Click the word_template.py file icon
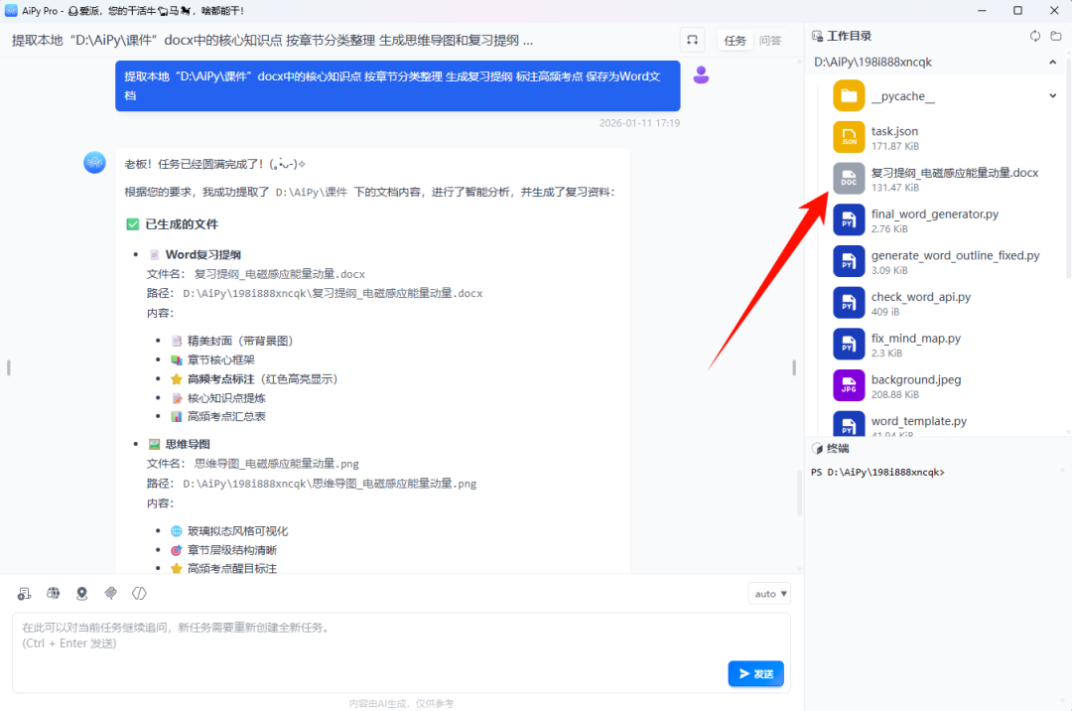The width and height of the screenshot is (1072, 711). coord(849,423)
